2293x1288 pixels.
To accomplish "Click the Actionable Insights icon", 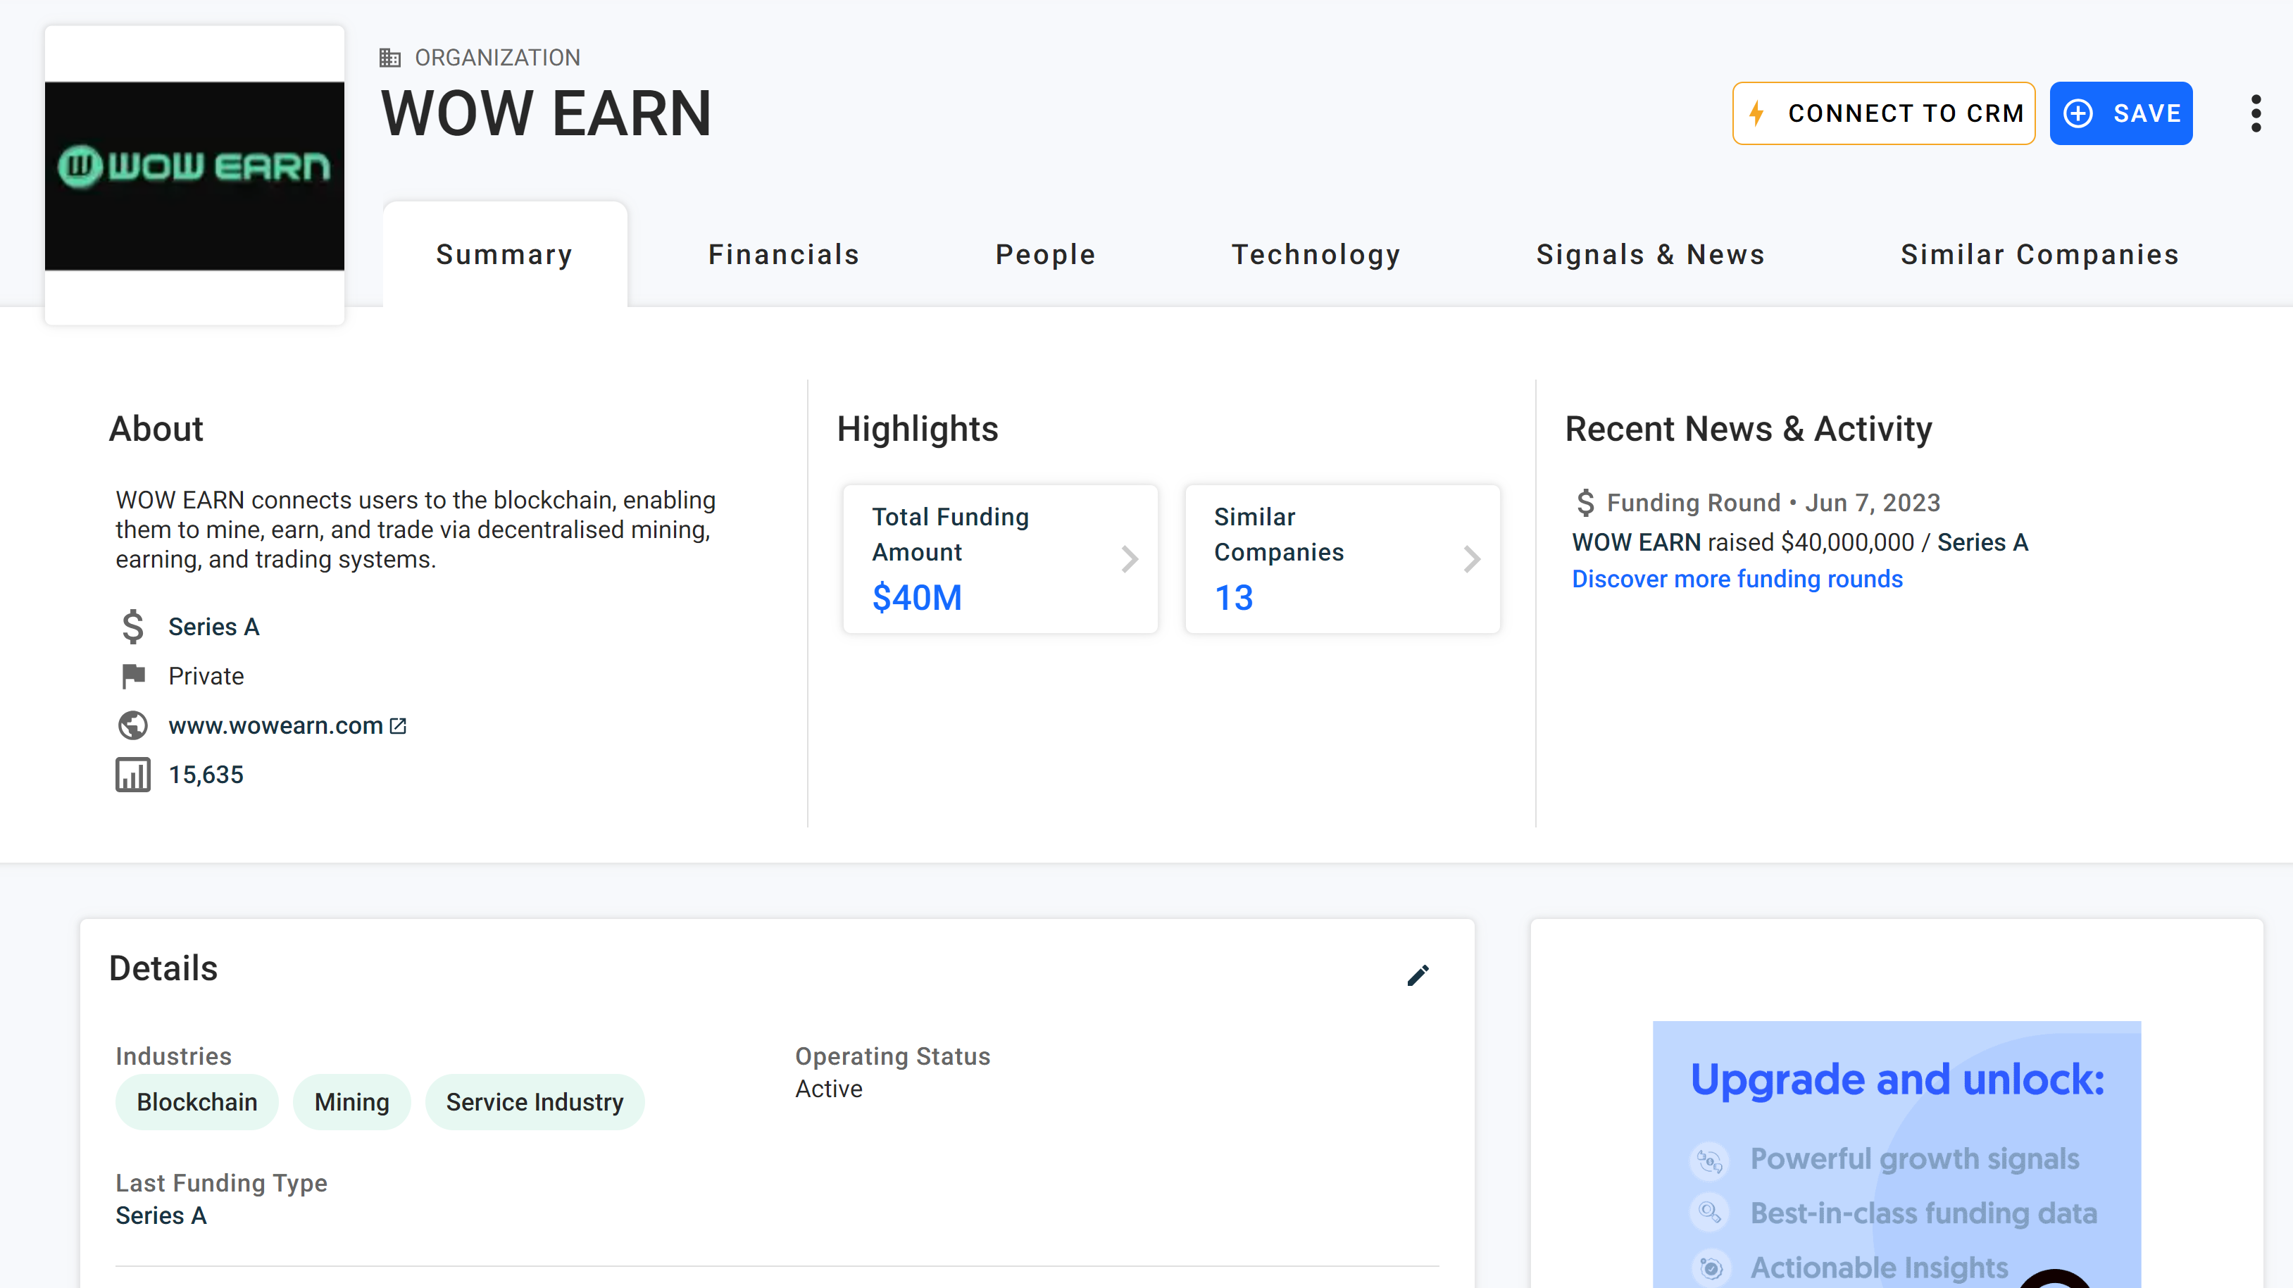I will (x=1710, y=1268).
